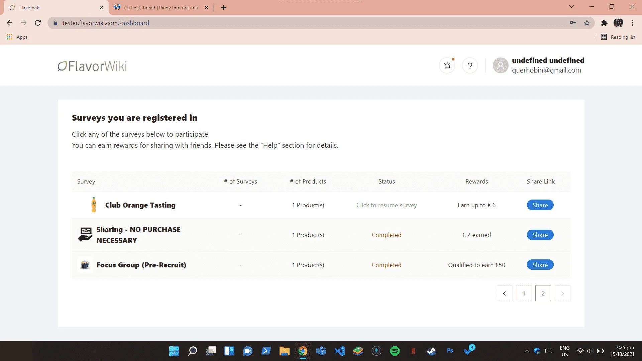Click the Completed status for Focus Group
642x361 pixels.
click(x=387, y=265)
